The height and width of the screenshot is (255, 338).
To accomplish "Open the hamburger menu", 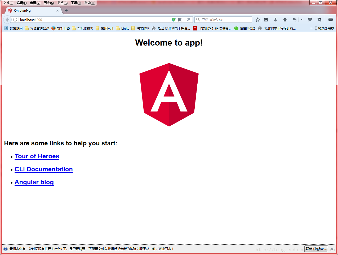I will [x=331, y=20].
